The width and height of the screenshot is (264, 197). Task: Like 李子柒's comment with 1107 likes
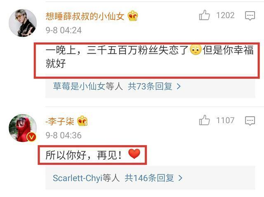coord(205,120)
